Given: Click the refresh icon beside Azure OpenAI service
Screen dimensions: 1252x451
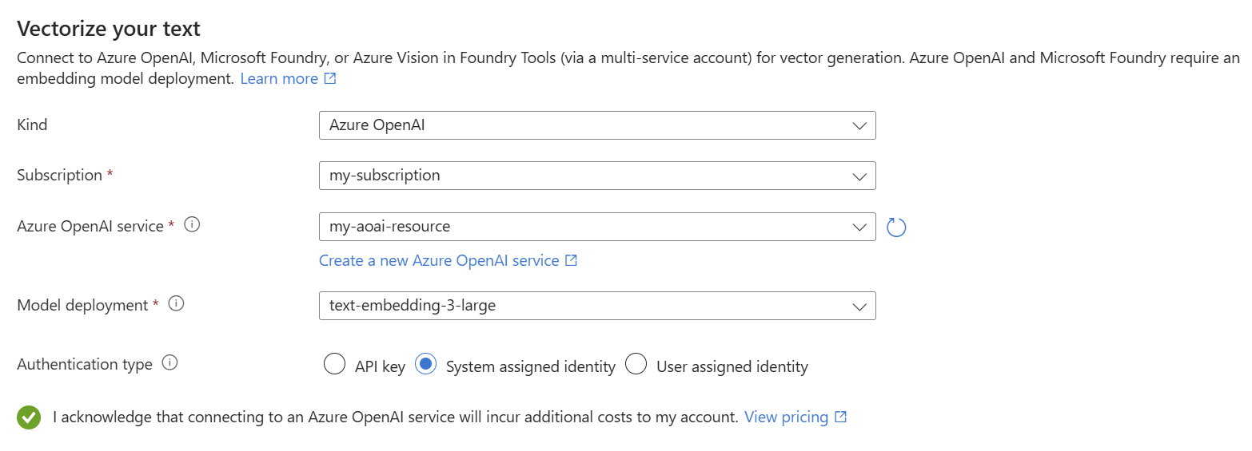Looking at the screenshot, I should click(896, 227).
